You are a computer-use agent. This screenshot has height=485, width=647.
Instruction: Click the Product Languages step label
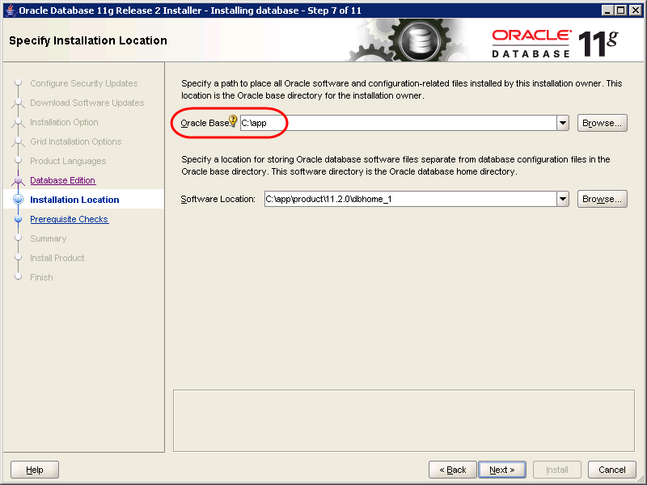click(68, 161)
